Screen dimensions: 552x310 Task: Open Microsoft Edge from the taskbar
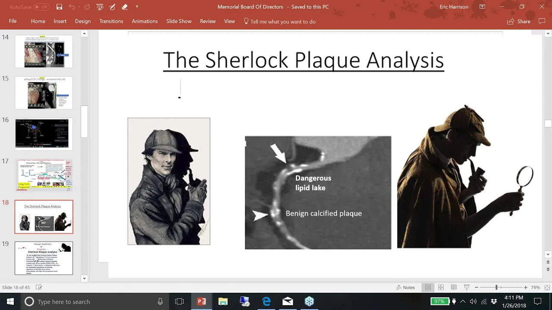pos(266,302)
